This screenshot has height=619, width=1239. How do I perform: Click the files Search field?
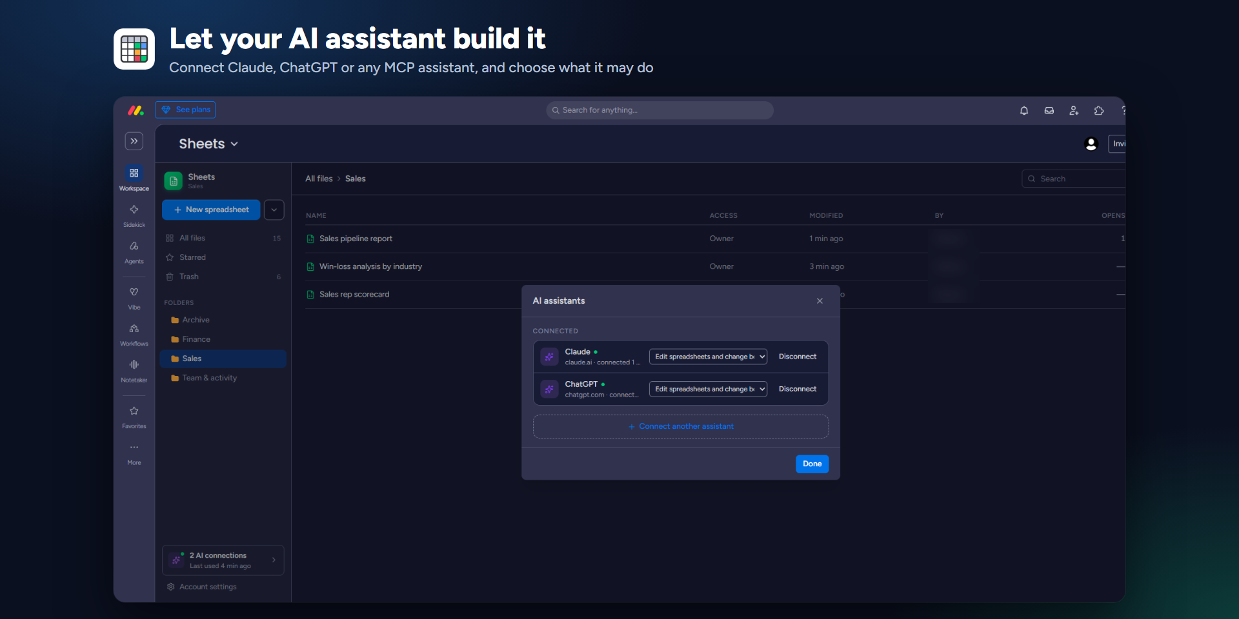pyautogui.click(x=1074, y=179)
